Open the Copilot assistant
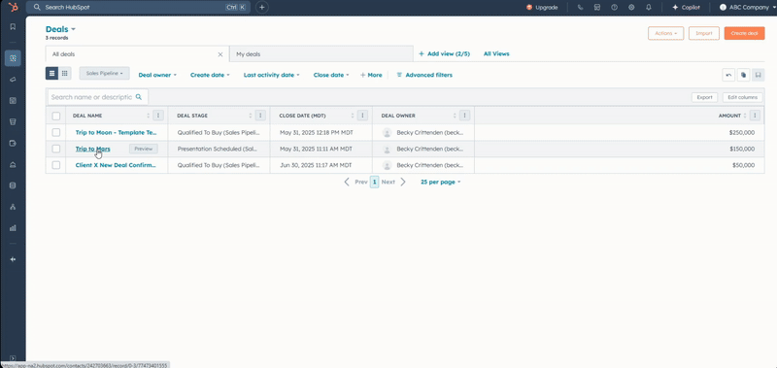The image size is (777, 368). [x=686, y=8]
